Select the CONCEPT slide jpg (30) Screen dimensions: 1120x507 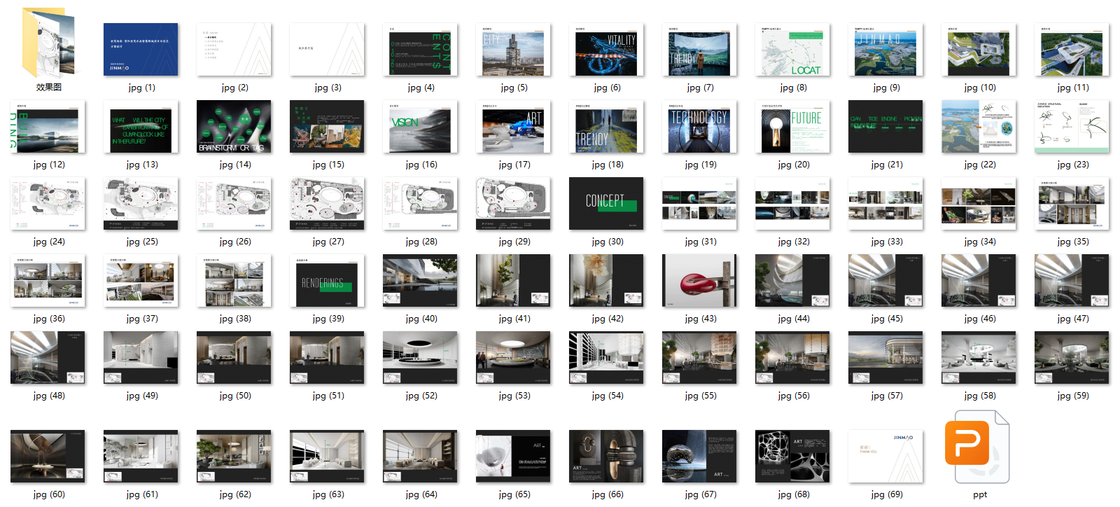606,204
